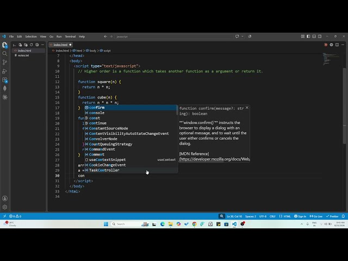Toggle secondary side bar visibility

click(320, 36)
